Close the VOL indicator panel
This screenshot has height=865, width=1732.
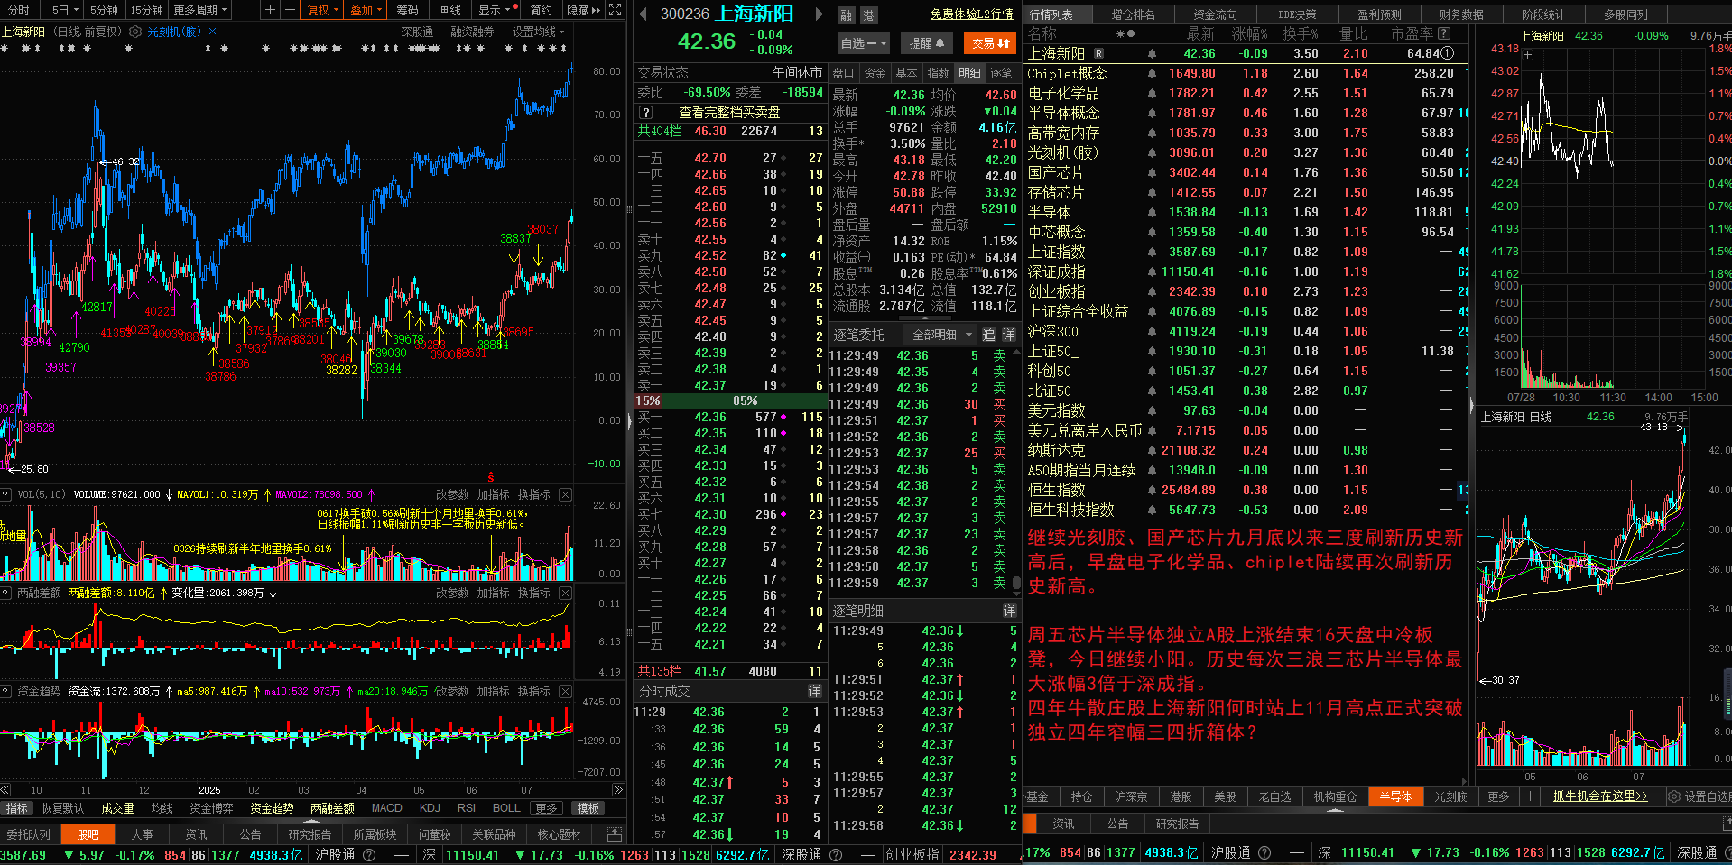(x=565, y=494)
